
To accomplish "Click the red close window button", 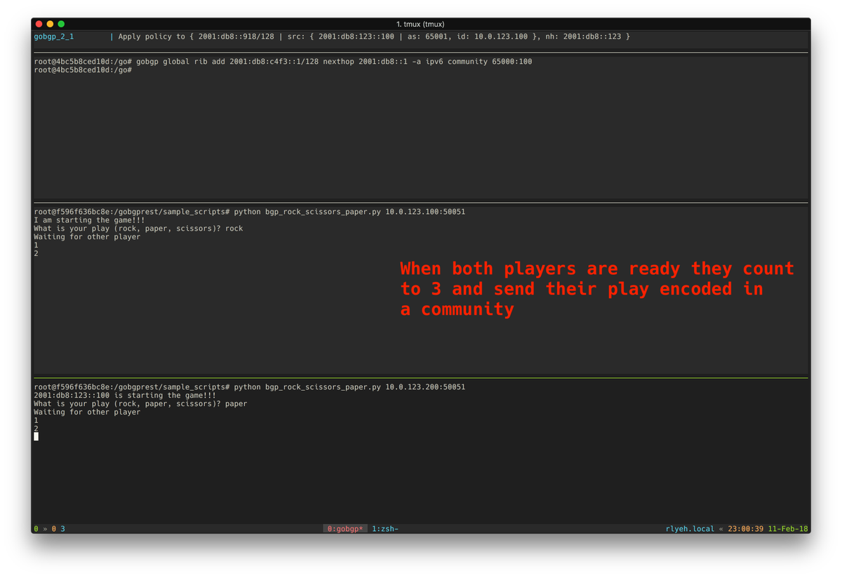I will pos(39,24).
